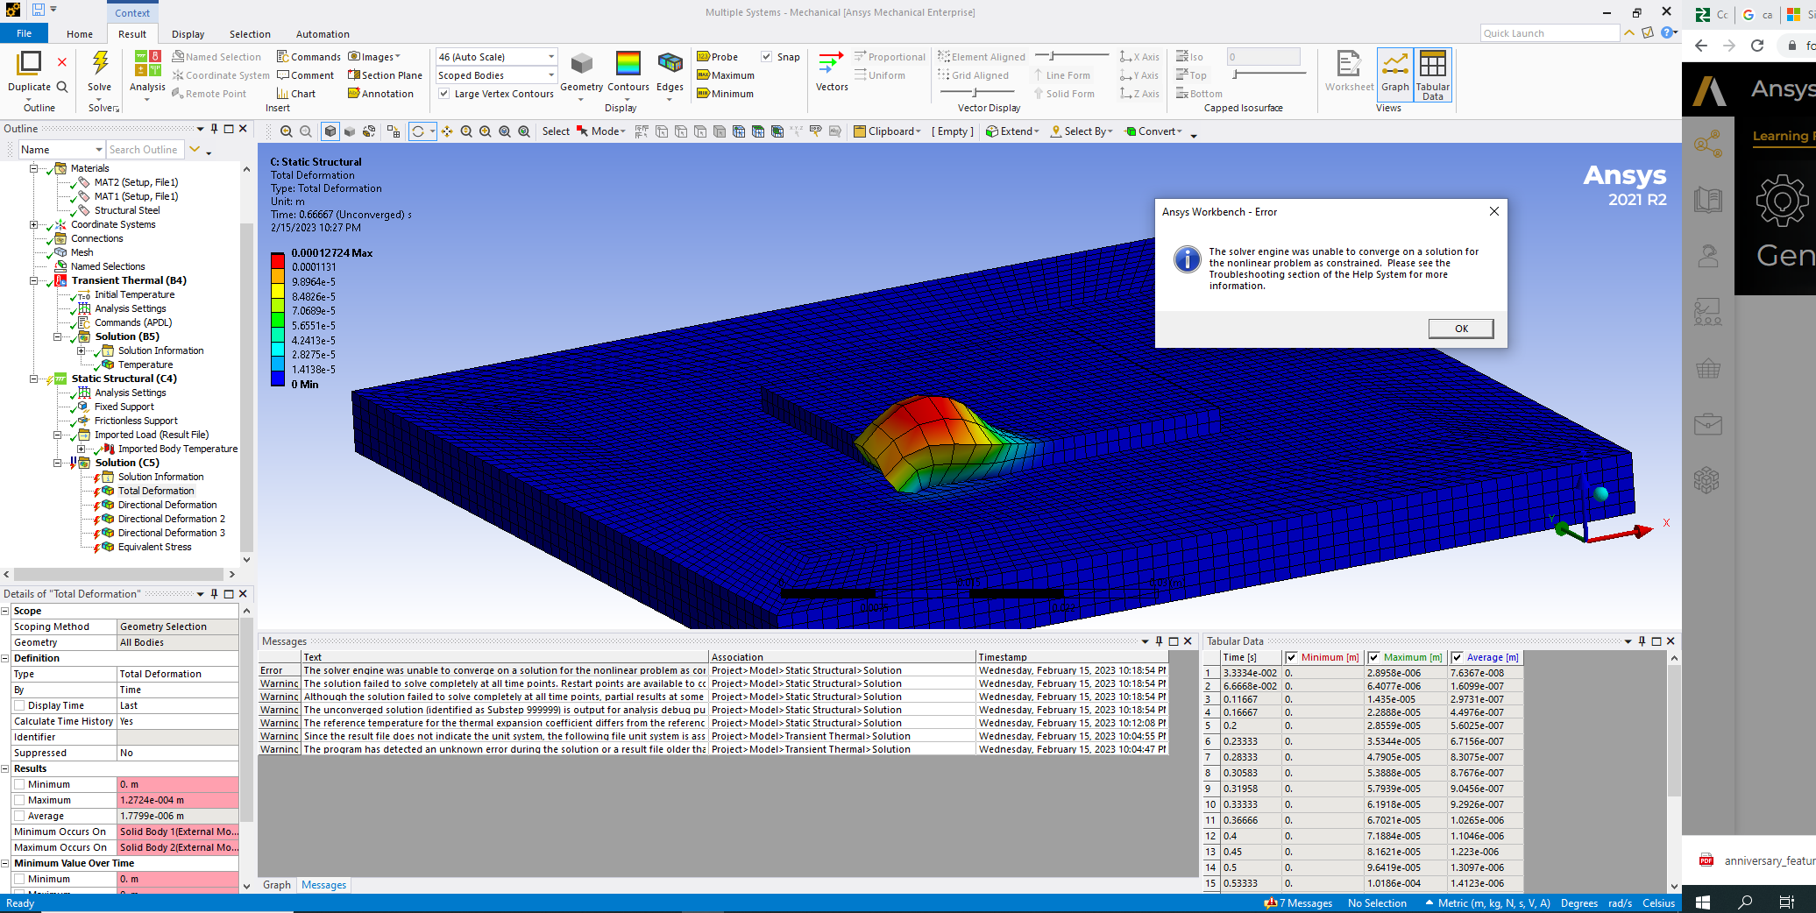
Task: Check the Results Average parameter box
Action: tap(19, 816)
